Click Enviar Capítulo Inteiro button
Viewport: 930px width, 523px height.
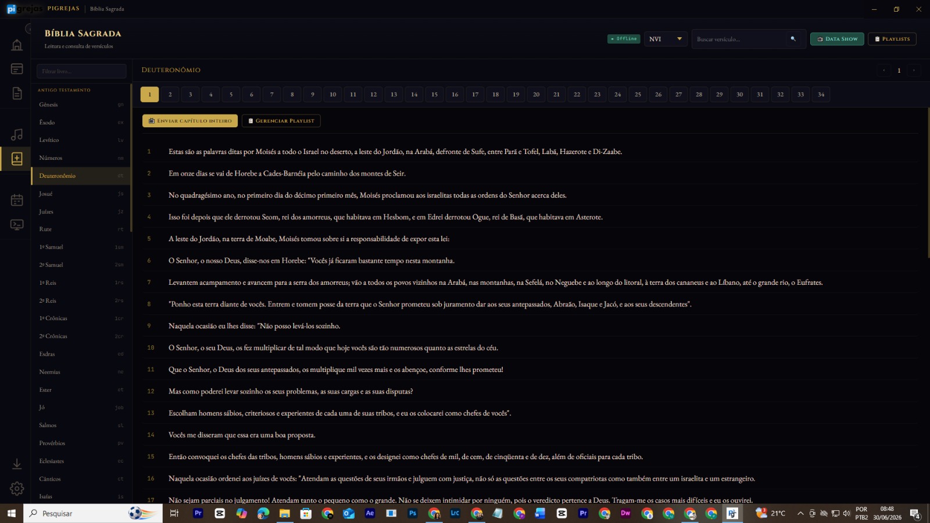tap(190, 121)
